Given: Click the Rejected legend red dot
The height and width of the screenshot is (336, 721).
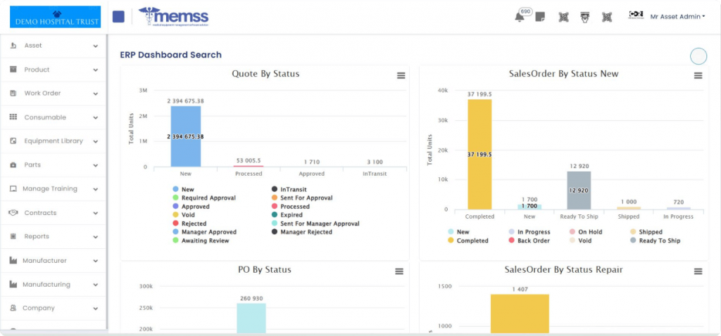Looking at the screenshot, I should coord(175,224).
